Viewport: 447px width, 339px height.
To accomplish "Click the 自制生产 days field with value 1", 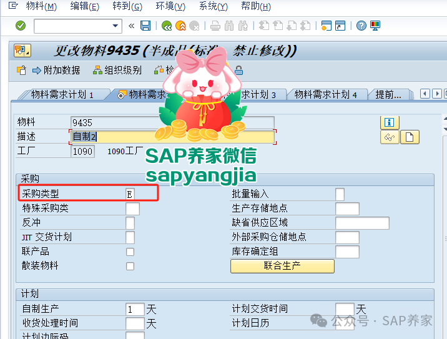I will coord(135,310).
